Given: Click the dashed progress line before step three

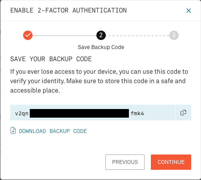Looking at the screenshot, I should tap(138, 36).
